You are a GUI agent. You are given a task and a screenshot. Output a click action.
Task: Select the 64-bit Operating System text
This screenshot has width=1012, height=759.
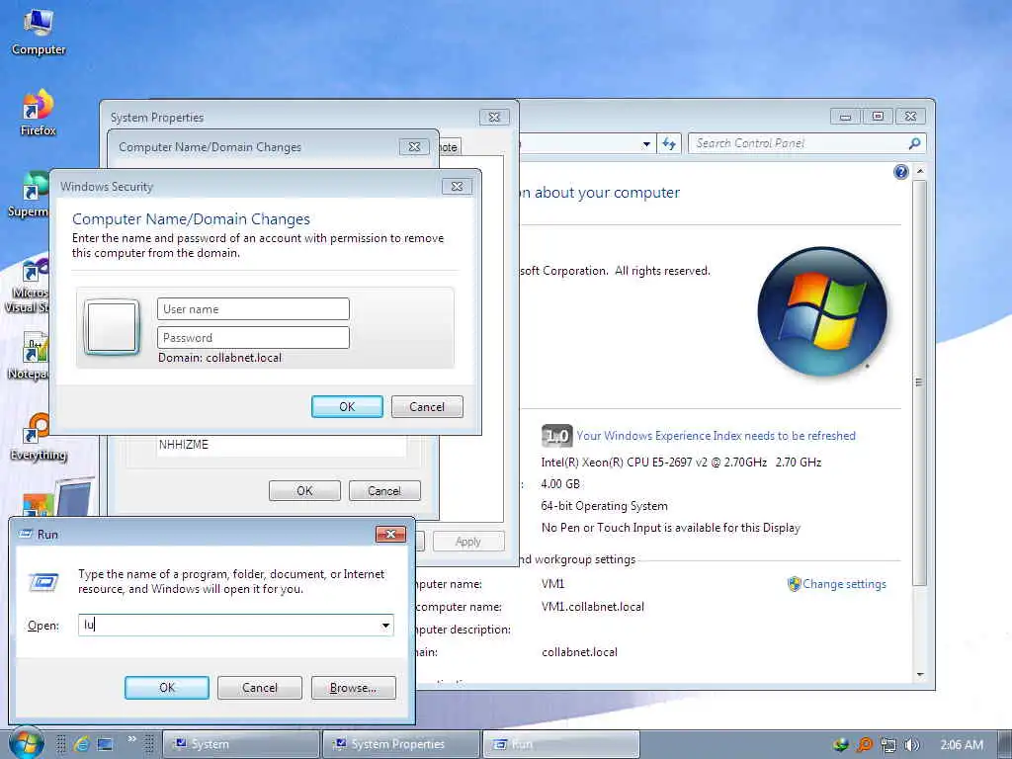click(x=605, y=506)
